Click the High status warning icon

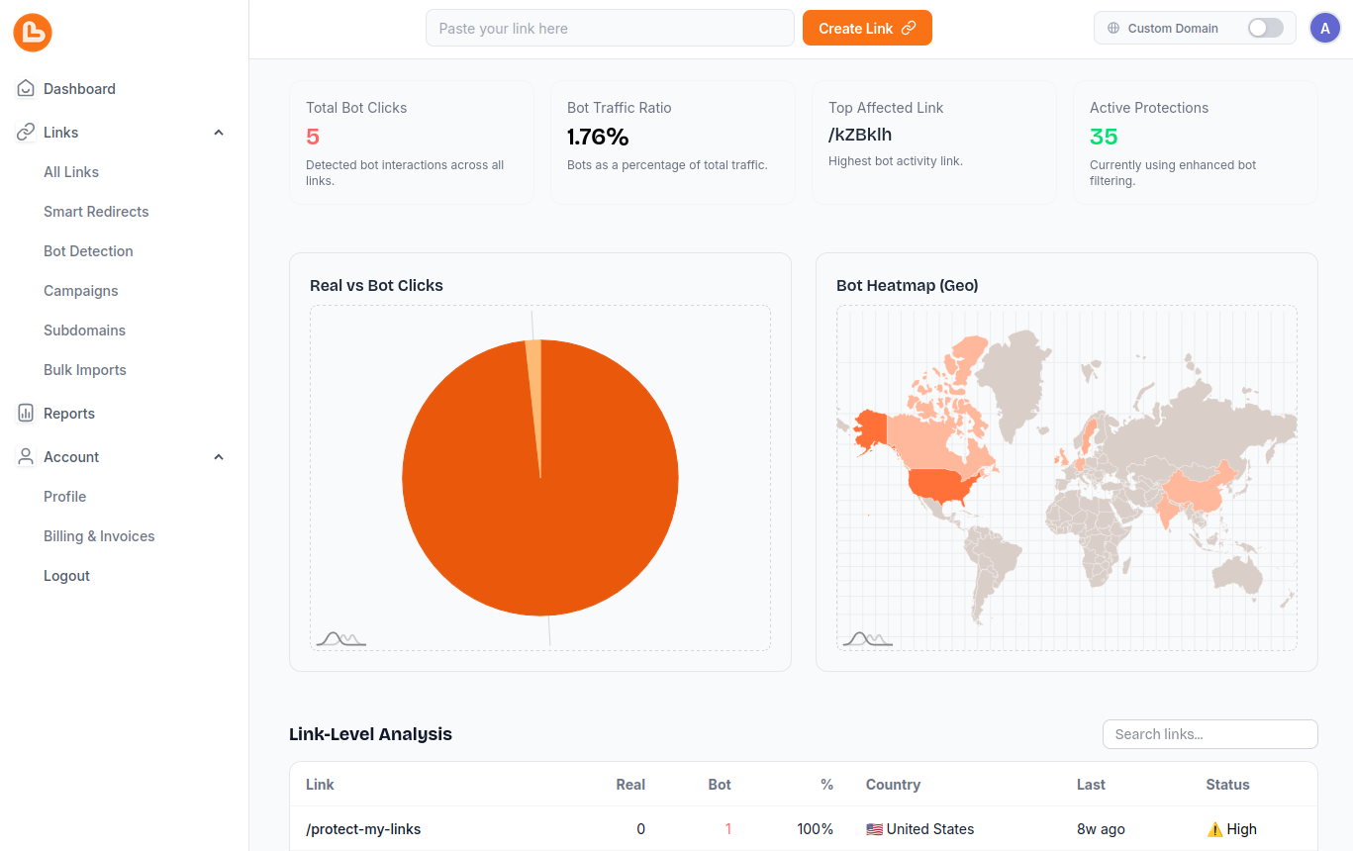1214,829
